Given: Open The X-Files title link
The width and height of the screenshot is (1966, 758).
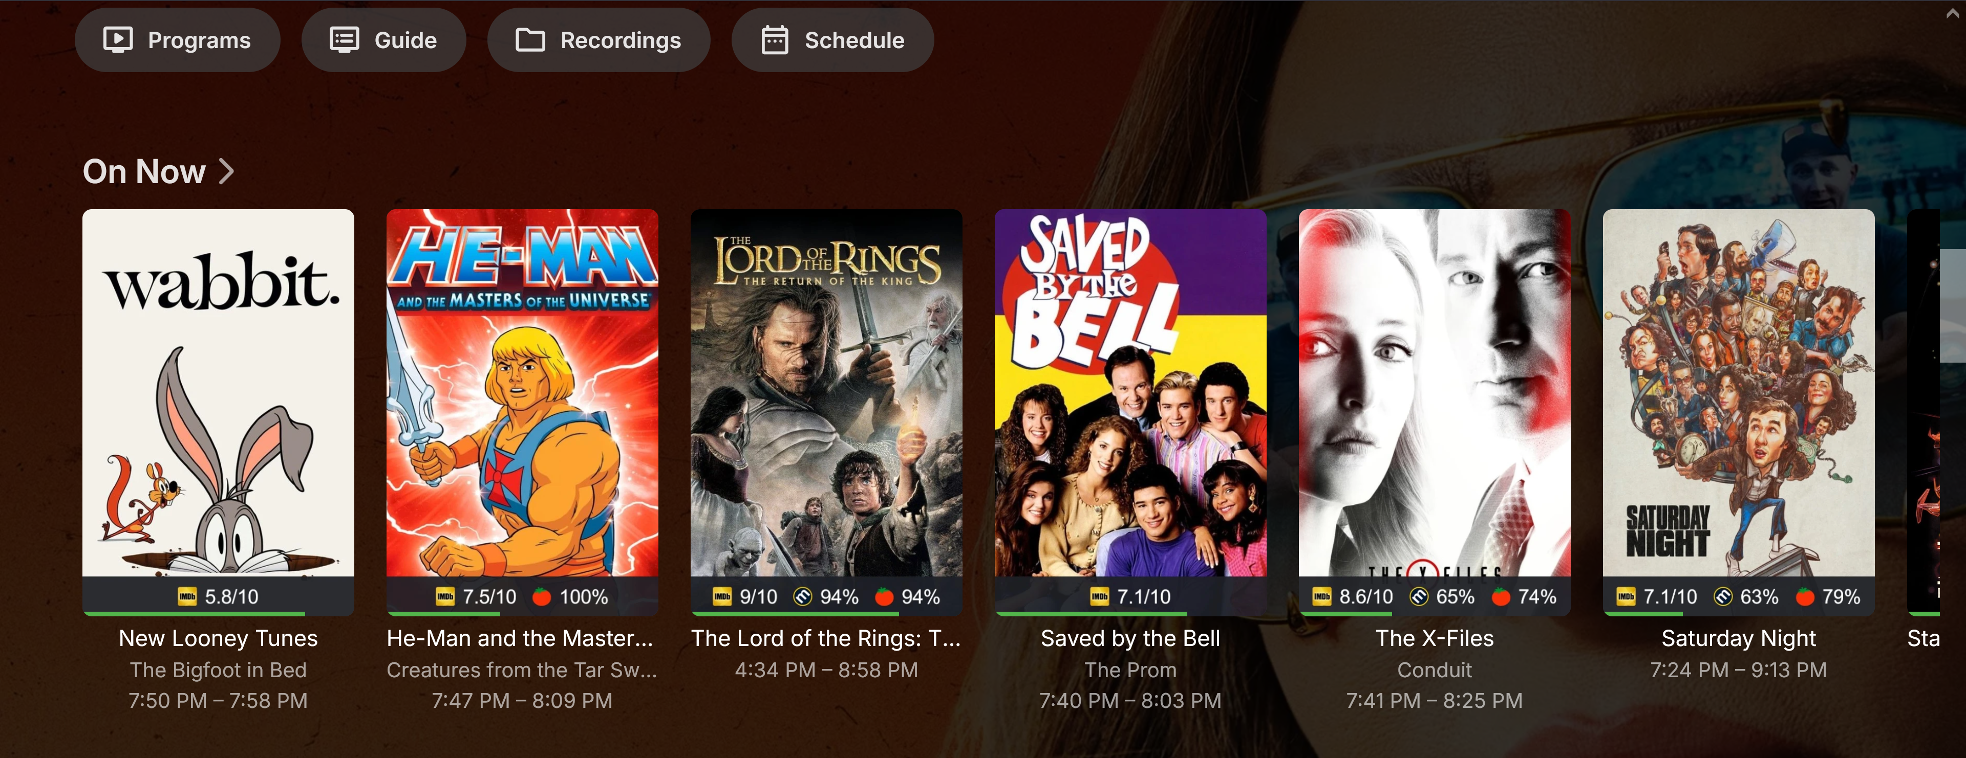Looking at the screenshot, I should point(1434,638).
